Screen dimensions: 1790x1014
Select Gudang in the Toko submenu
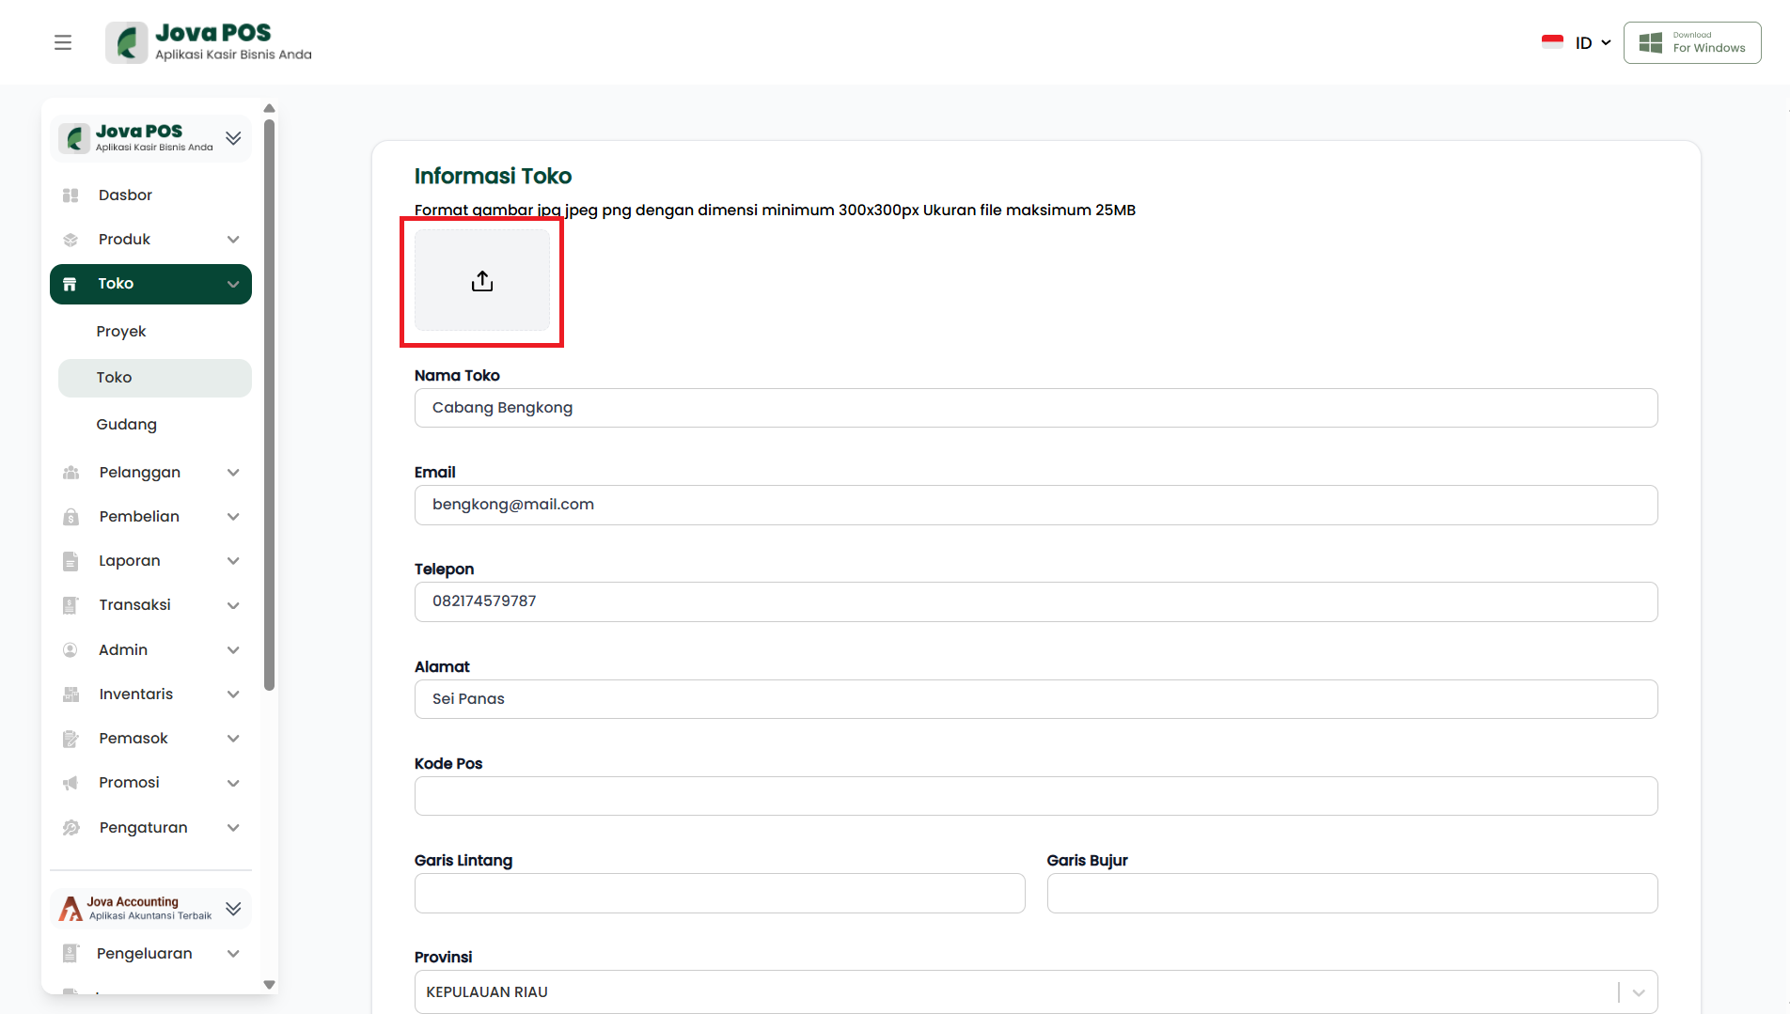(126, 425)
